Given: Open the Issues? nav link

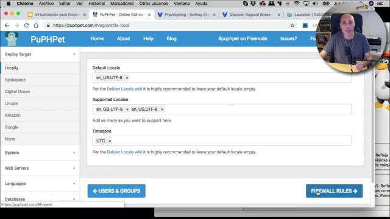Looking at the screenshot, I should click(x=288, y=39).
